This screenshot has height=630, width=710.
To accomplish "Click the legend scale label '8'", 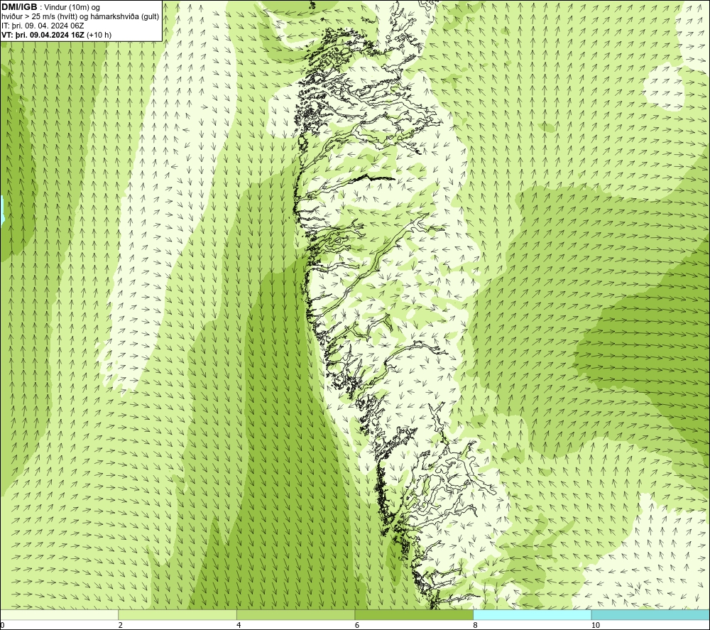I will pyautogui.click(x=475, y=625).
